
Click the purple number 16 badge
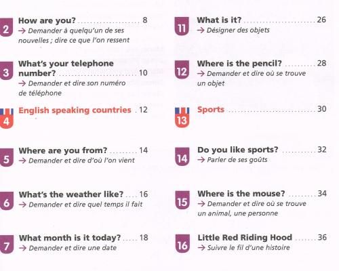coord(182,243)
